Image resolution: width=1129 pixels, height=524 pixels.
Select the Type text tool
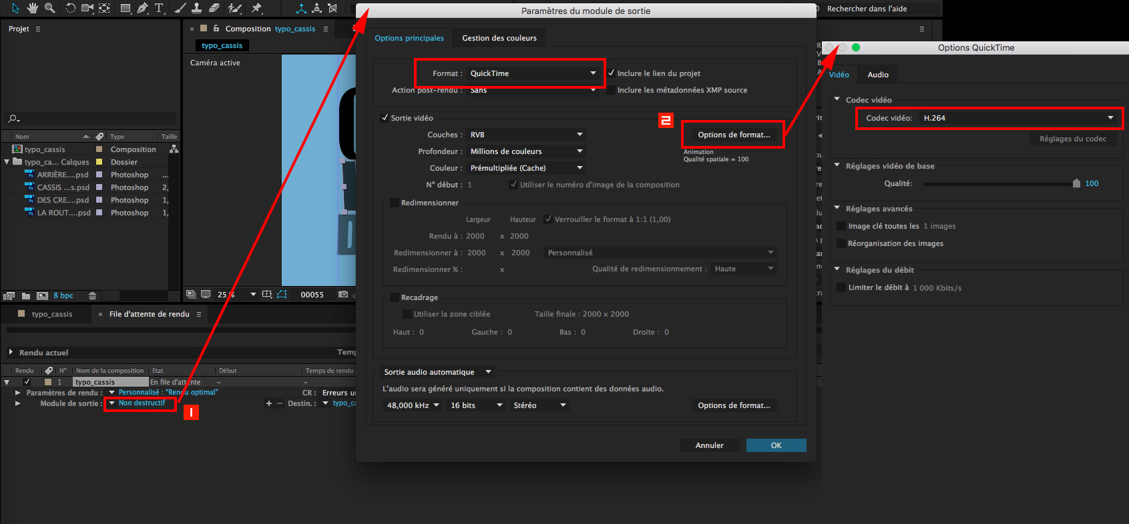tap(159, 8)
